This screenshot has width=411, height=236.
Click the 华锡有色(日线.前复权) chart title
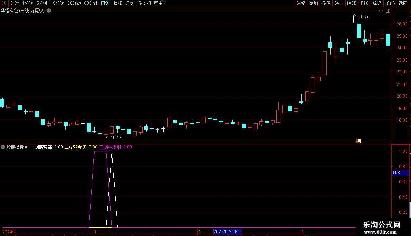pos(23,11)
